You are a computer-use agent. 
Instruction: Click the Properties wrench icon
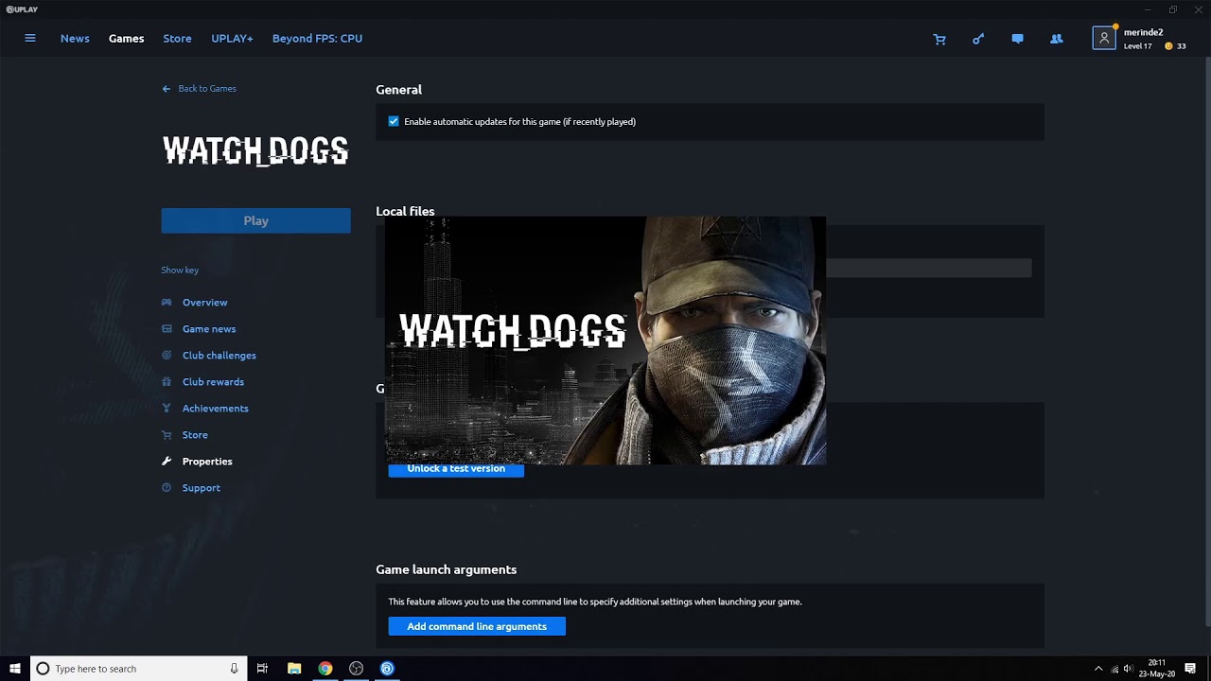click(167, 462)
